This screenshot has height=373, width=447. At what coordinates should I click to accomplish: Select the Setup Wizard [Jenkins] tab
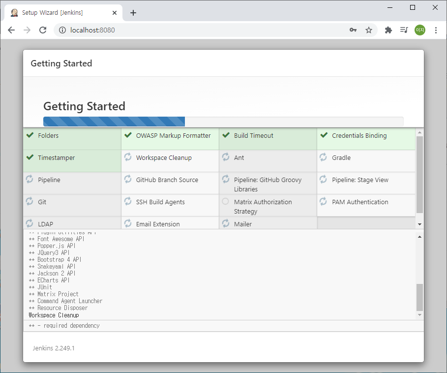coord(63,12)
